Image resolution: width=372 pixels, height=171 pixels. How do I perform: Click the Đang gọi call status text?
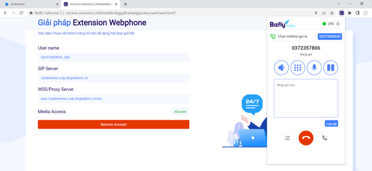[x=306, y=54]
